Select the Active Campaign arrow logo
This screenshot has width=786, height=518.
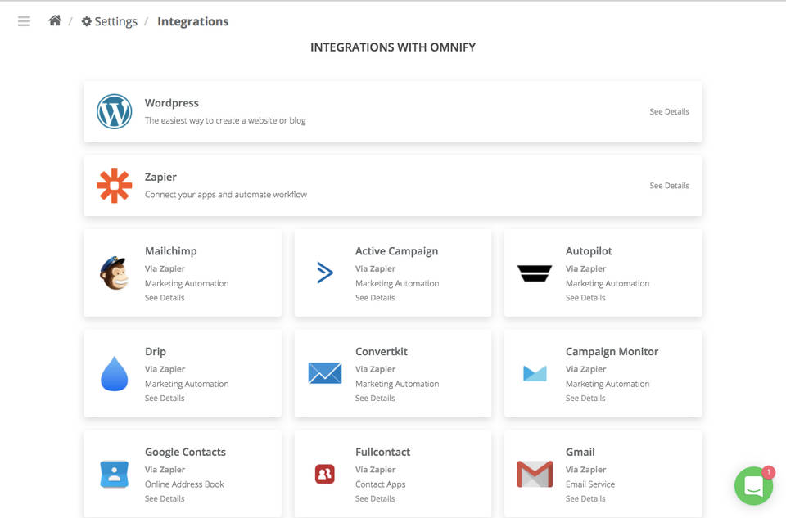pos(324,273)
